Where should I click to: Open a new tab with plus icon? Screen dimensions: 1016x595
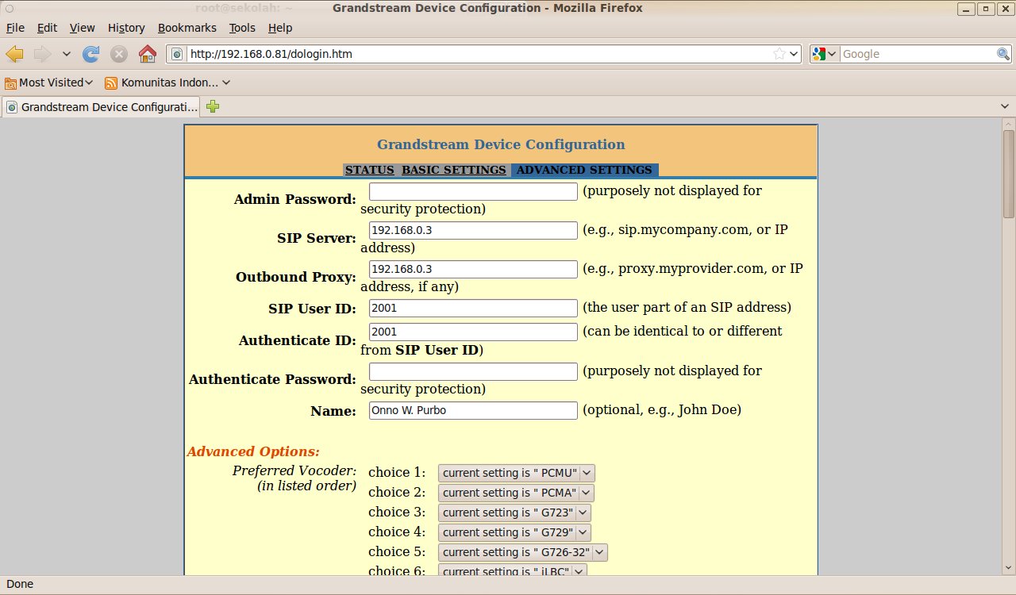213,106
